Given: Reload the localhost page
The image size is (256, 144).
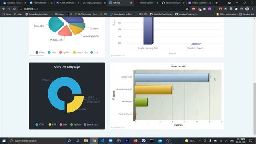Looking at the screenshot, I should coord(14,9).
